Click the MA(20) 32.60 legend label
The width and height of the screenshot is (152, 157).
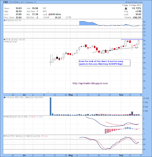[10, 42]
